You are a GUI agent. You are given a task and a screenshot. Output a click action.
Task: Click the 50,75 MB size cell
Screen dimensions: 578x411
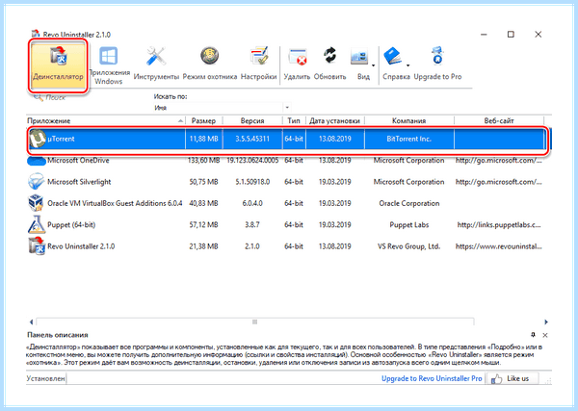pos(203,182)
